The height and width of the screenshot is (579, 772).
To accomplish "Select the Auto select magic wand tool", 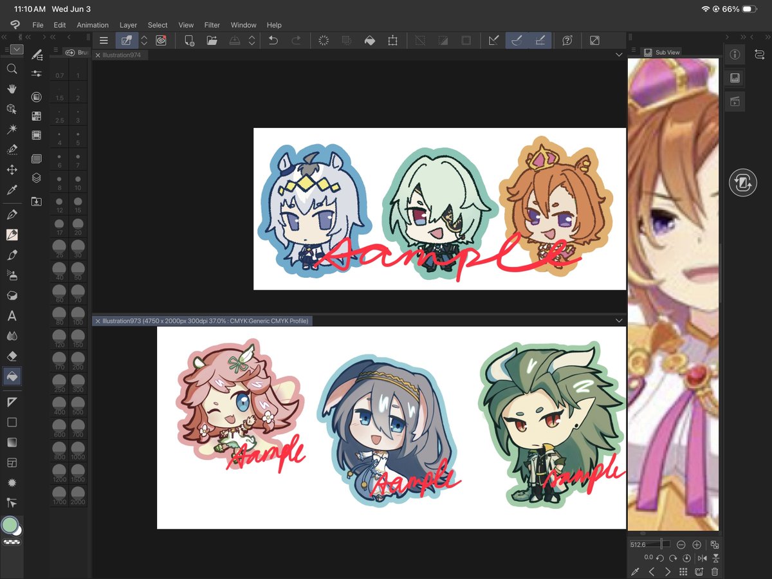I will [12, 129].
